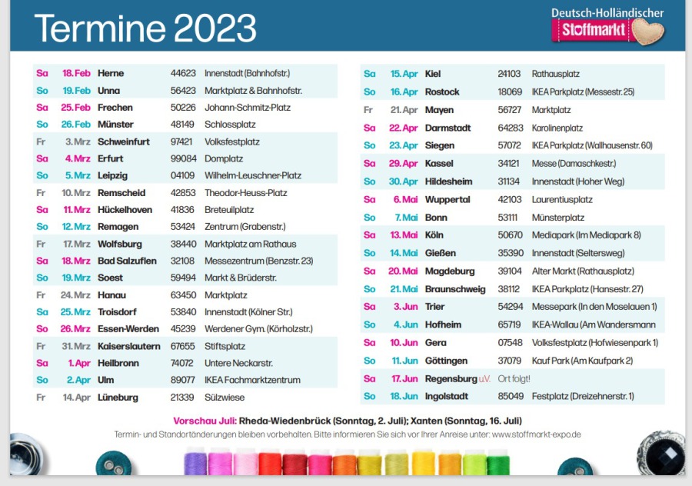Click the glass button in bottom left corner

[x=26, y=455]
